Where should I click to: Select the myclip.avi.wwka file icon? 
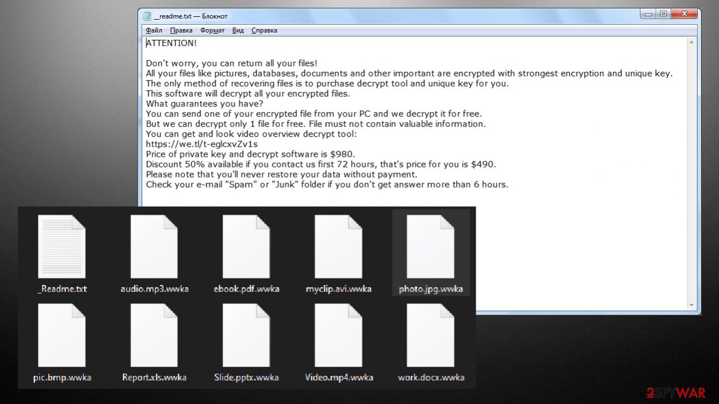[x=338, y=247]
